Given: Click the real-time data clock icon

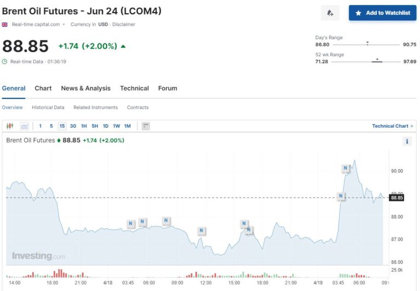Looking at the screenshot, I should click(x=5, y=62).
